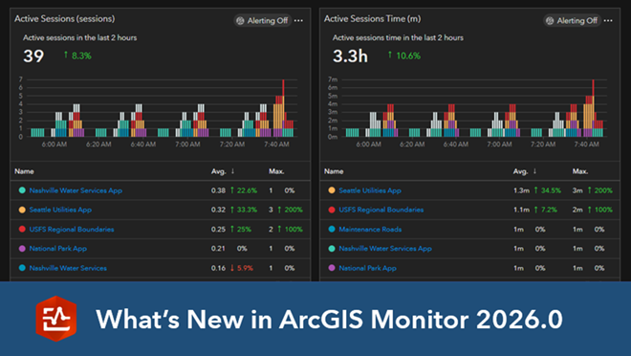Click 7:00 AM label on Active Sessions chart axis

tap(187, 145)
